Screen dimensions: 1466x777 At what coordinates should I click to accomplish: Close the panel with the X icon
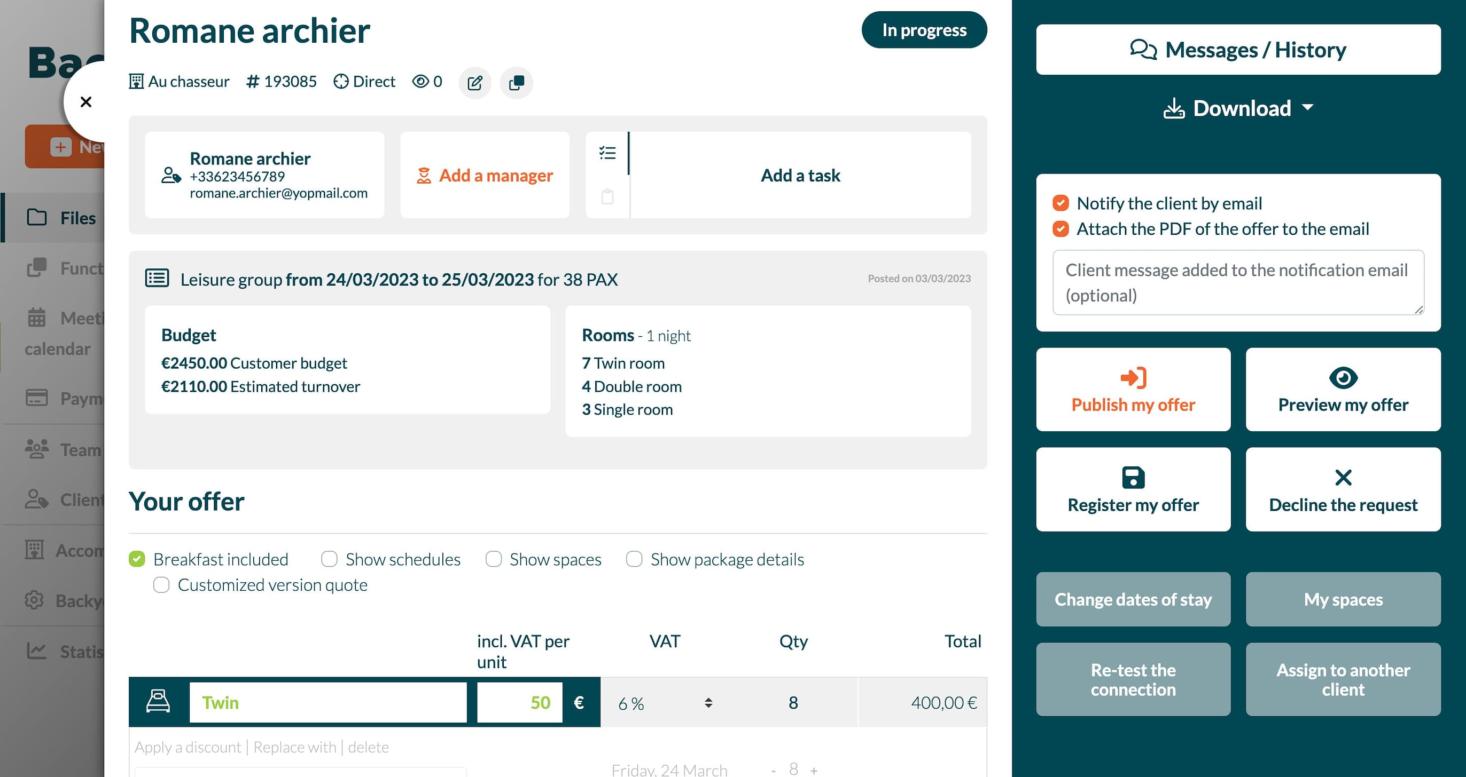86,102
